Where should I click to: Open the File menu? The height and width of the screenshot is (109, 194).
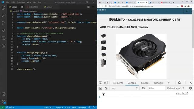pyautogui.click(x=8, y=2)
